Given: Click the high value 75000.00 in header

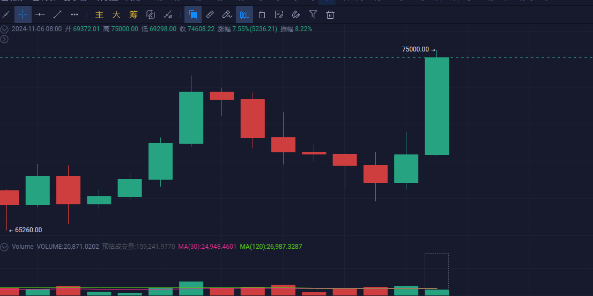Looking at the screenshot, I should (x=124, y=29).
